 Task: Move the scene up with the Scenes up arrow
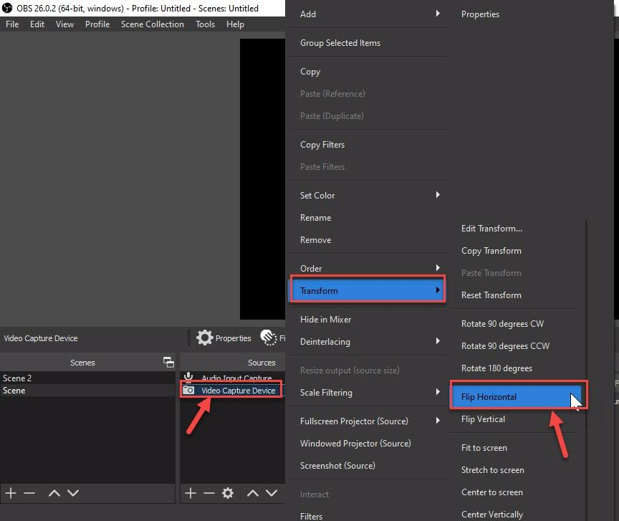click(54, 493)
